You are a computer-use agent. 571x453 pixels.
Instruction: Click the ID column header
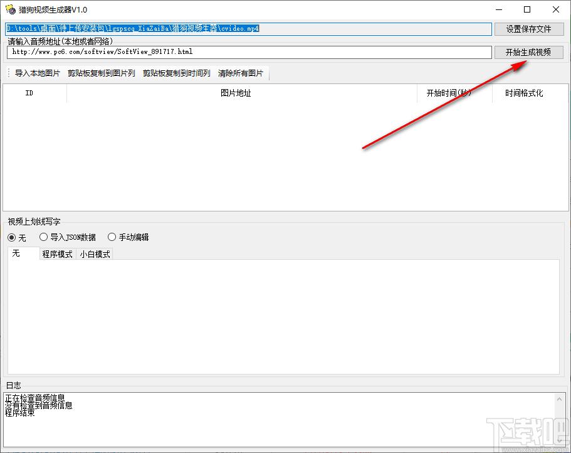pyautogui.click(x=35, y=93)
